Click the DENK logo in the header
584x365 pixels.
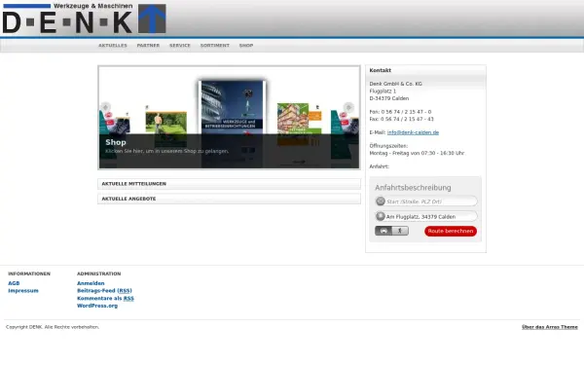tap(84, 18)
